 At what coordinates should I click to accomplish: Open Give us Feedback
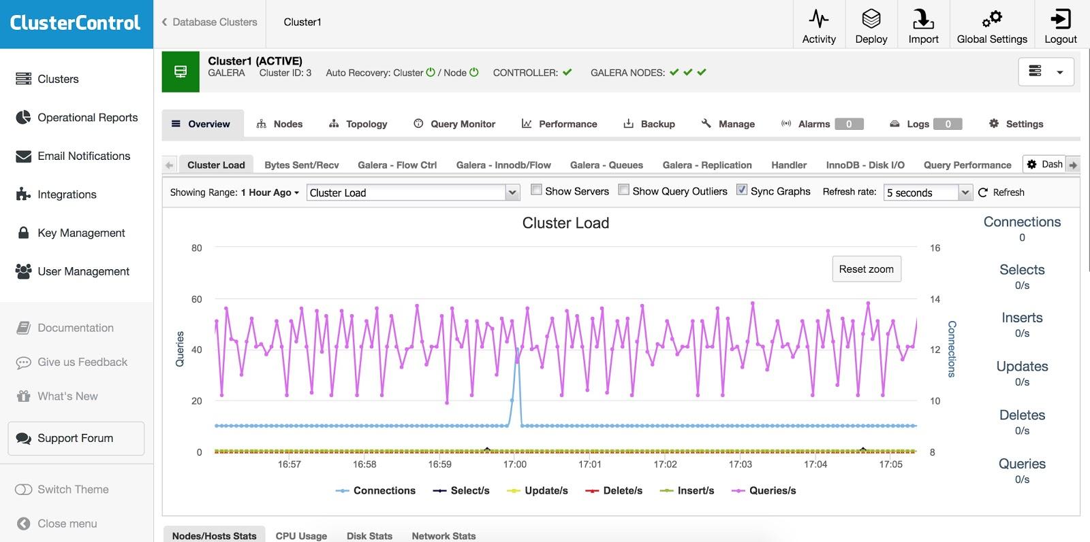coord(72,362)
